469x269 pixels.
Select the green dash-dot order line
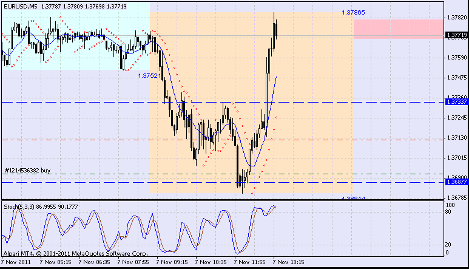pos(222,174)
